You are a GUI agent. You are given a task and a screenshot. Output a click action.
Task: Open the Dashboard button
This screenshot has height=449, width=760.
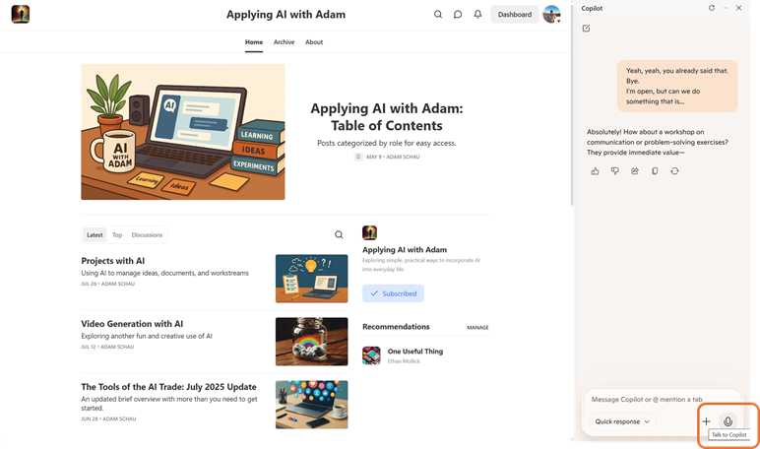coord(514,14)
